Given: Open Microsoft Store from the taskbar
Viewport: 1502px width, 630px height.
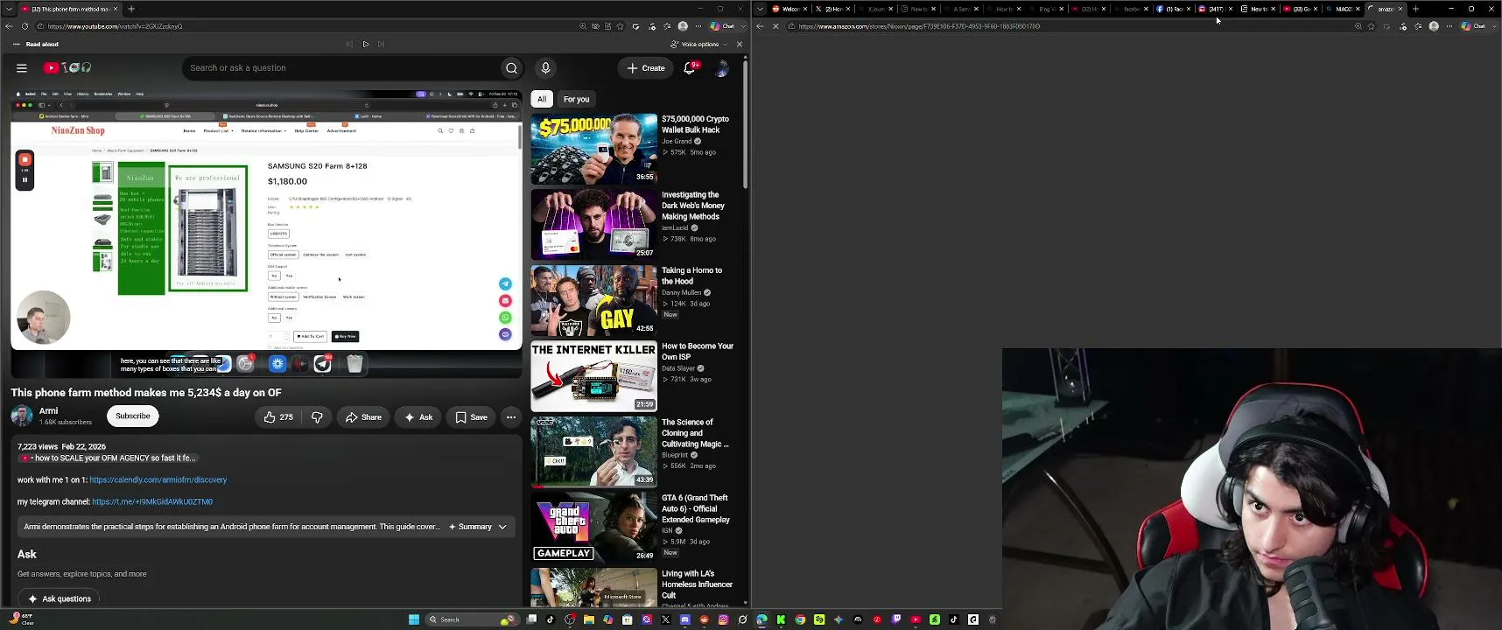Looking at the screenshot, I should coord(628,619).
